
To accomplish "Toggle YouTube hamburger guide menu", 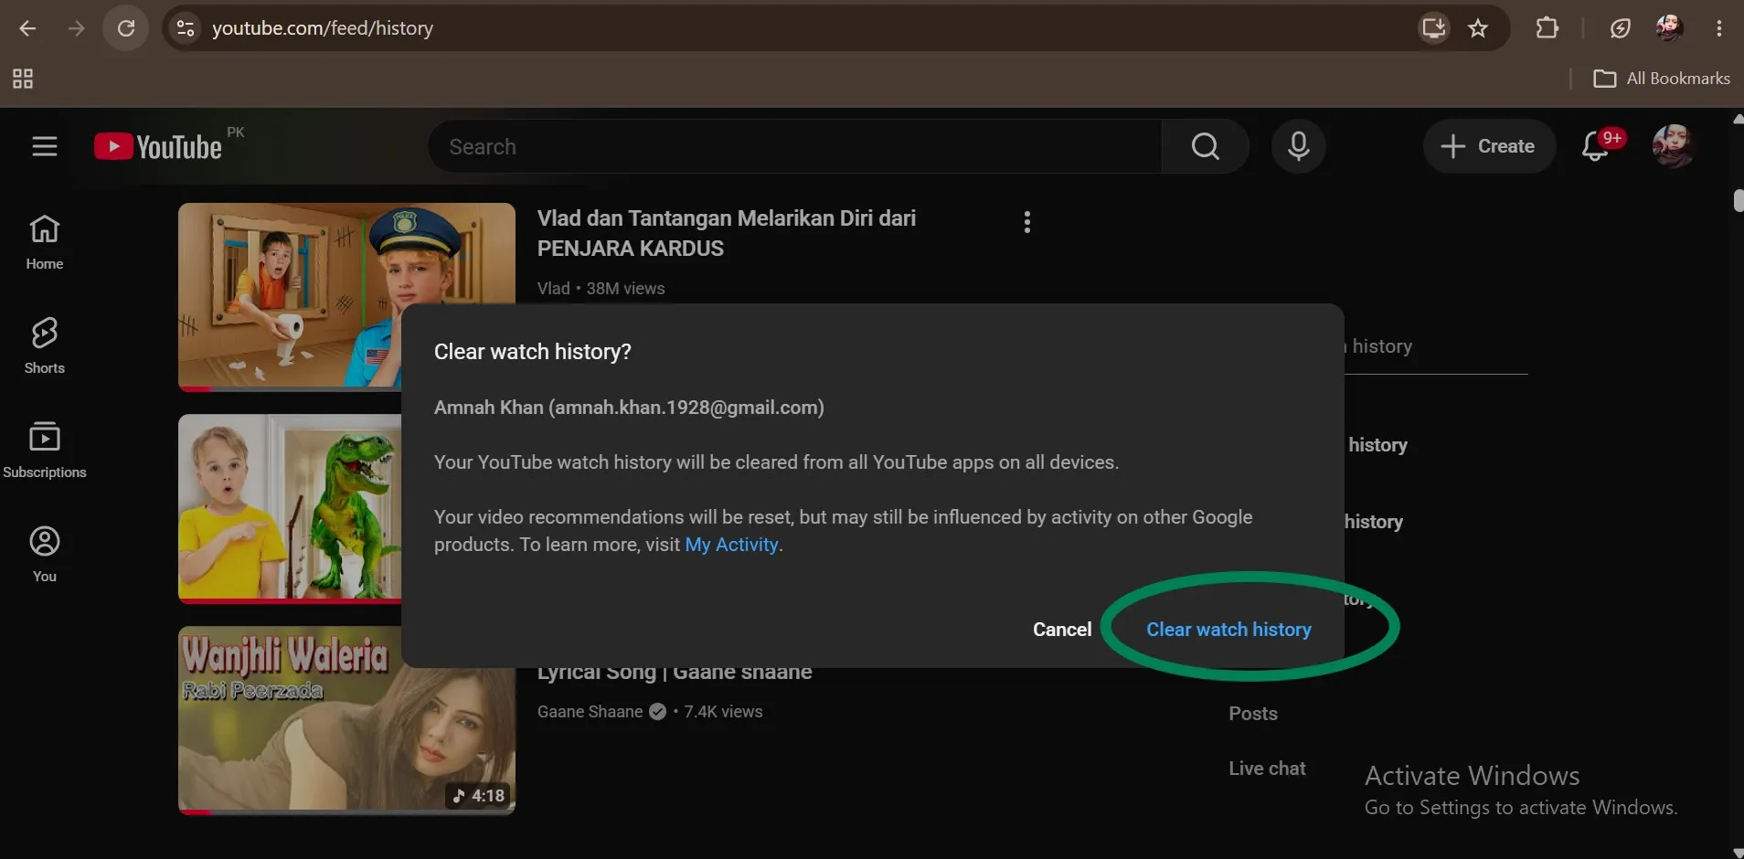I will pyautogui.click(x=45, y=146).
